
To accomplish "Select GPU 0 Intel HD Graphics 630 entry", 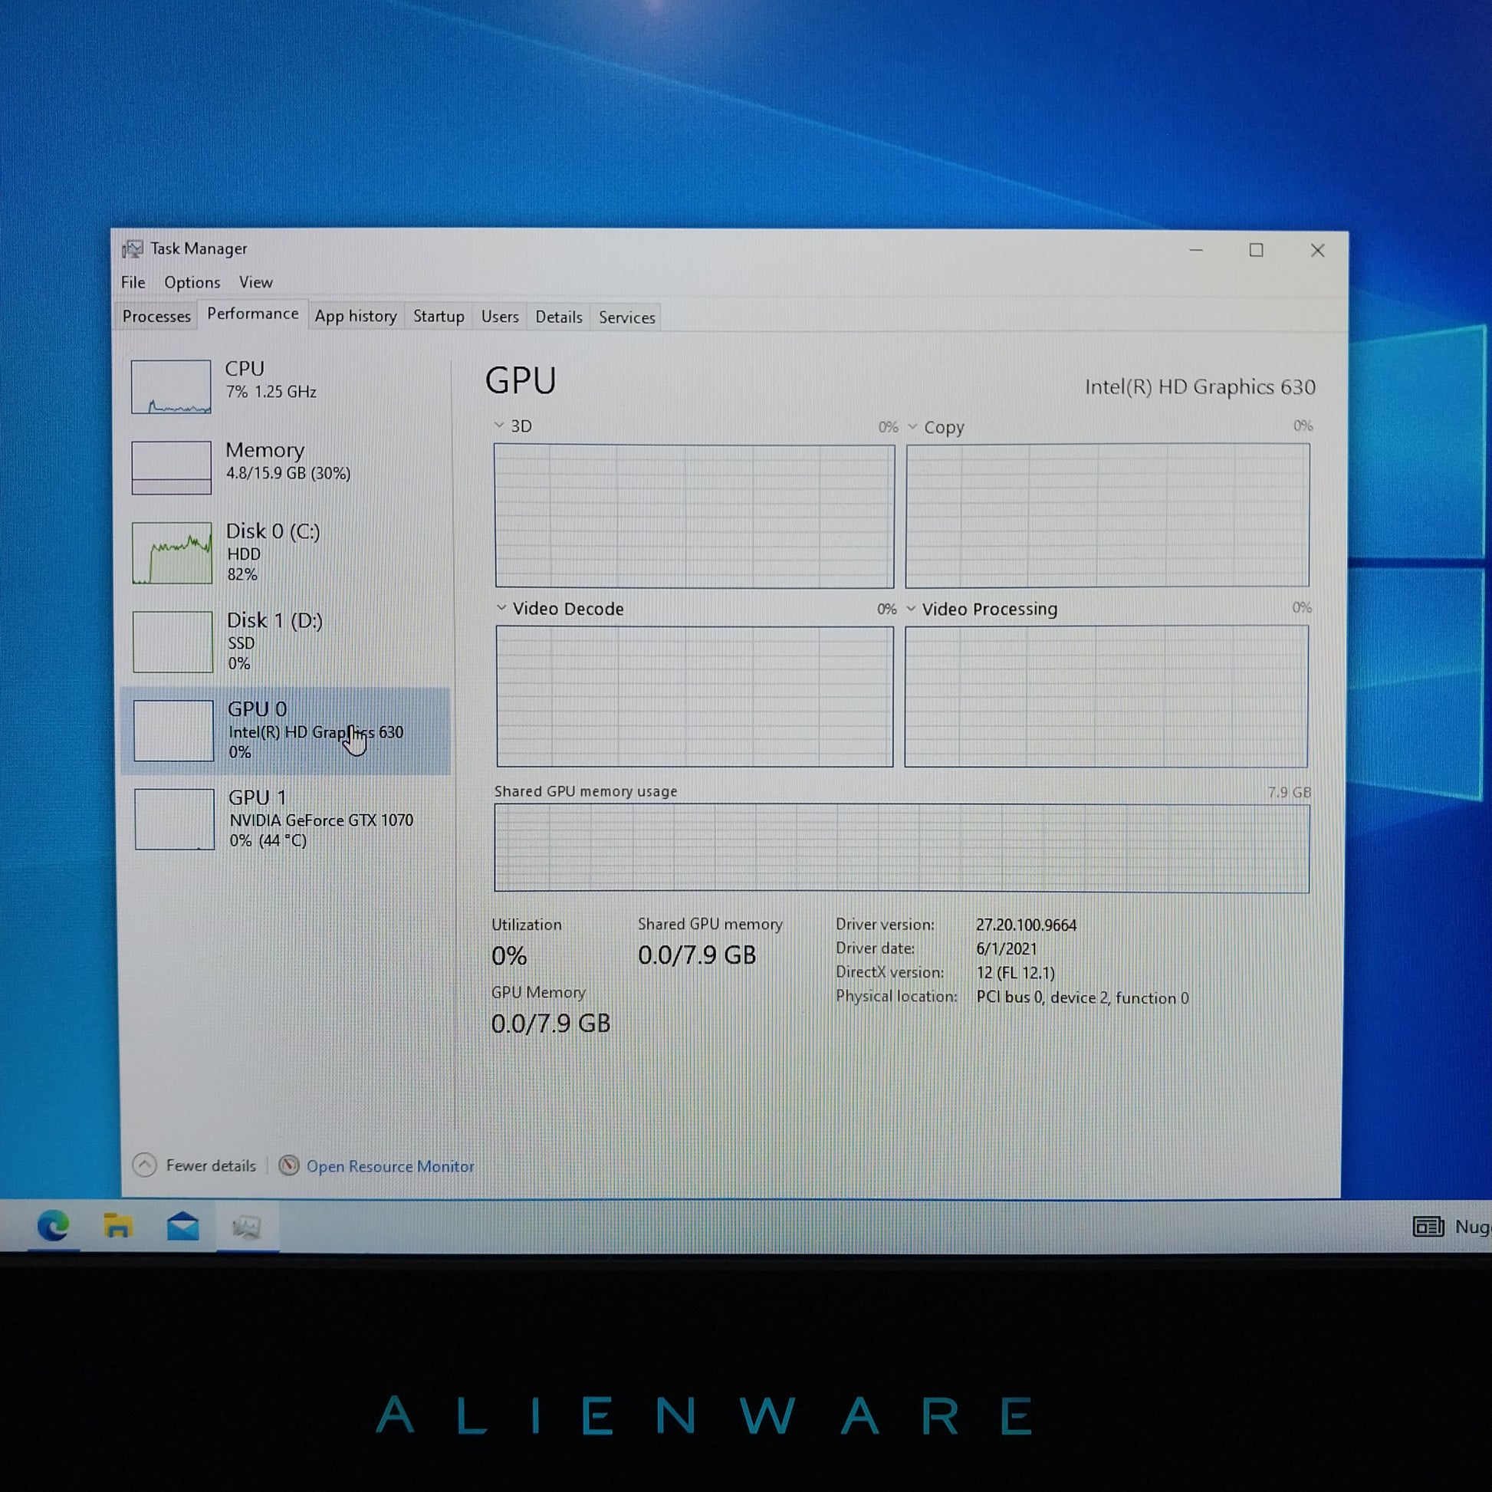I will [286, 731].
